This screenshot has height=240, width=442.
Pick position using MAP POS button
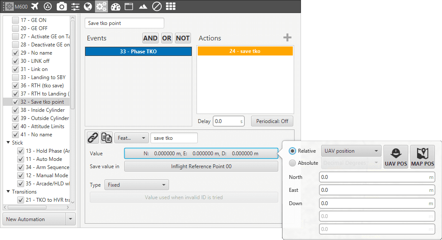422,157
